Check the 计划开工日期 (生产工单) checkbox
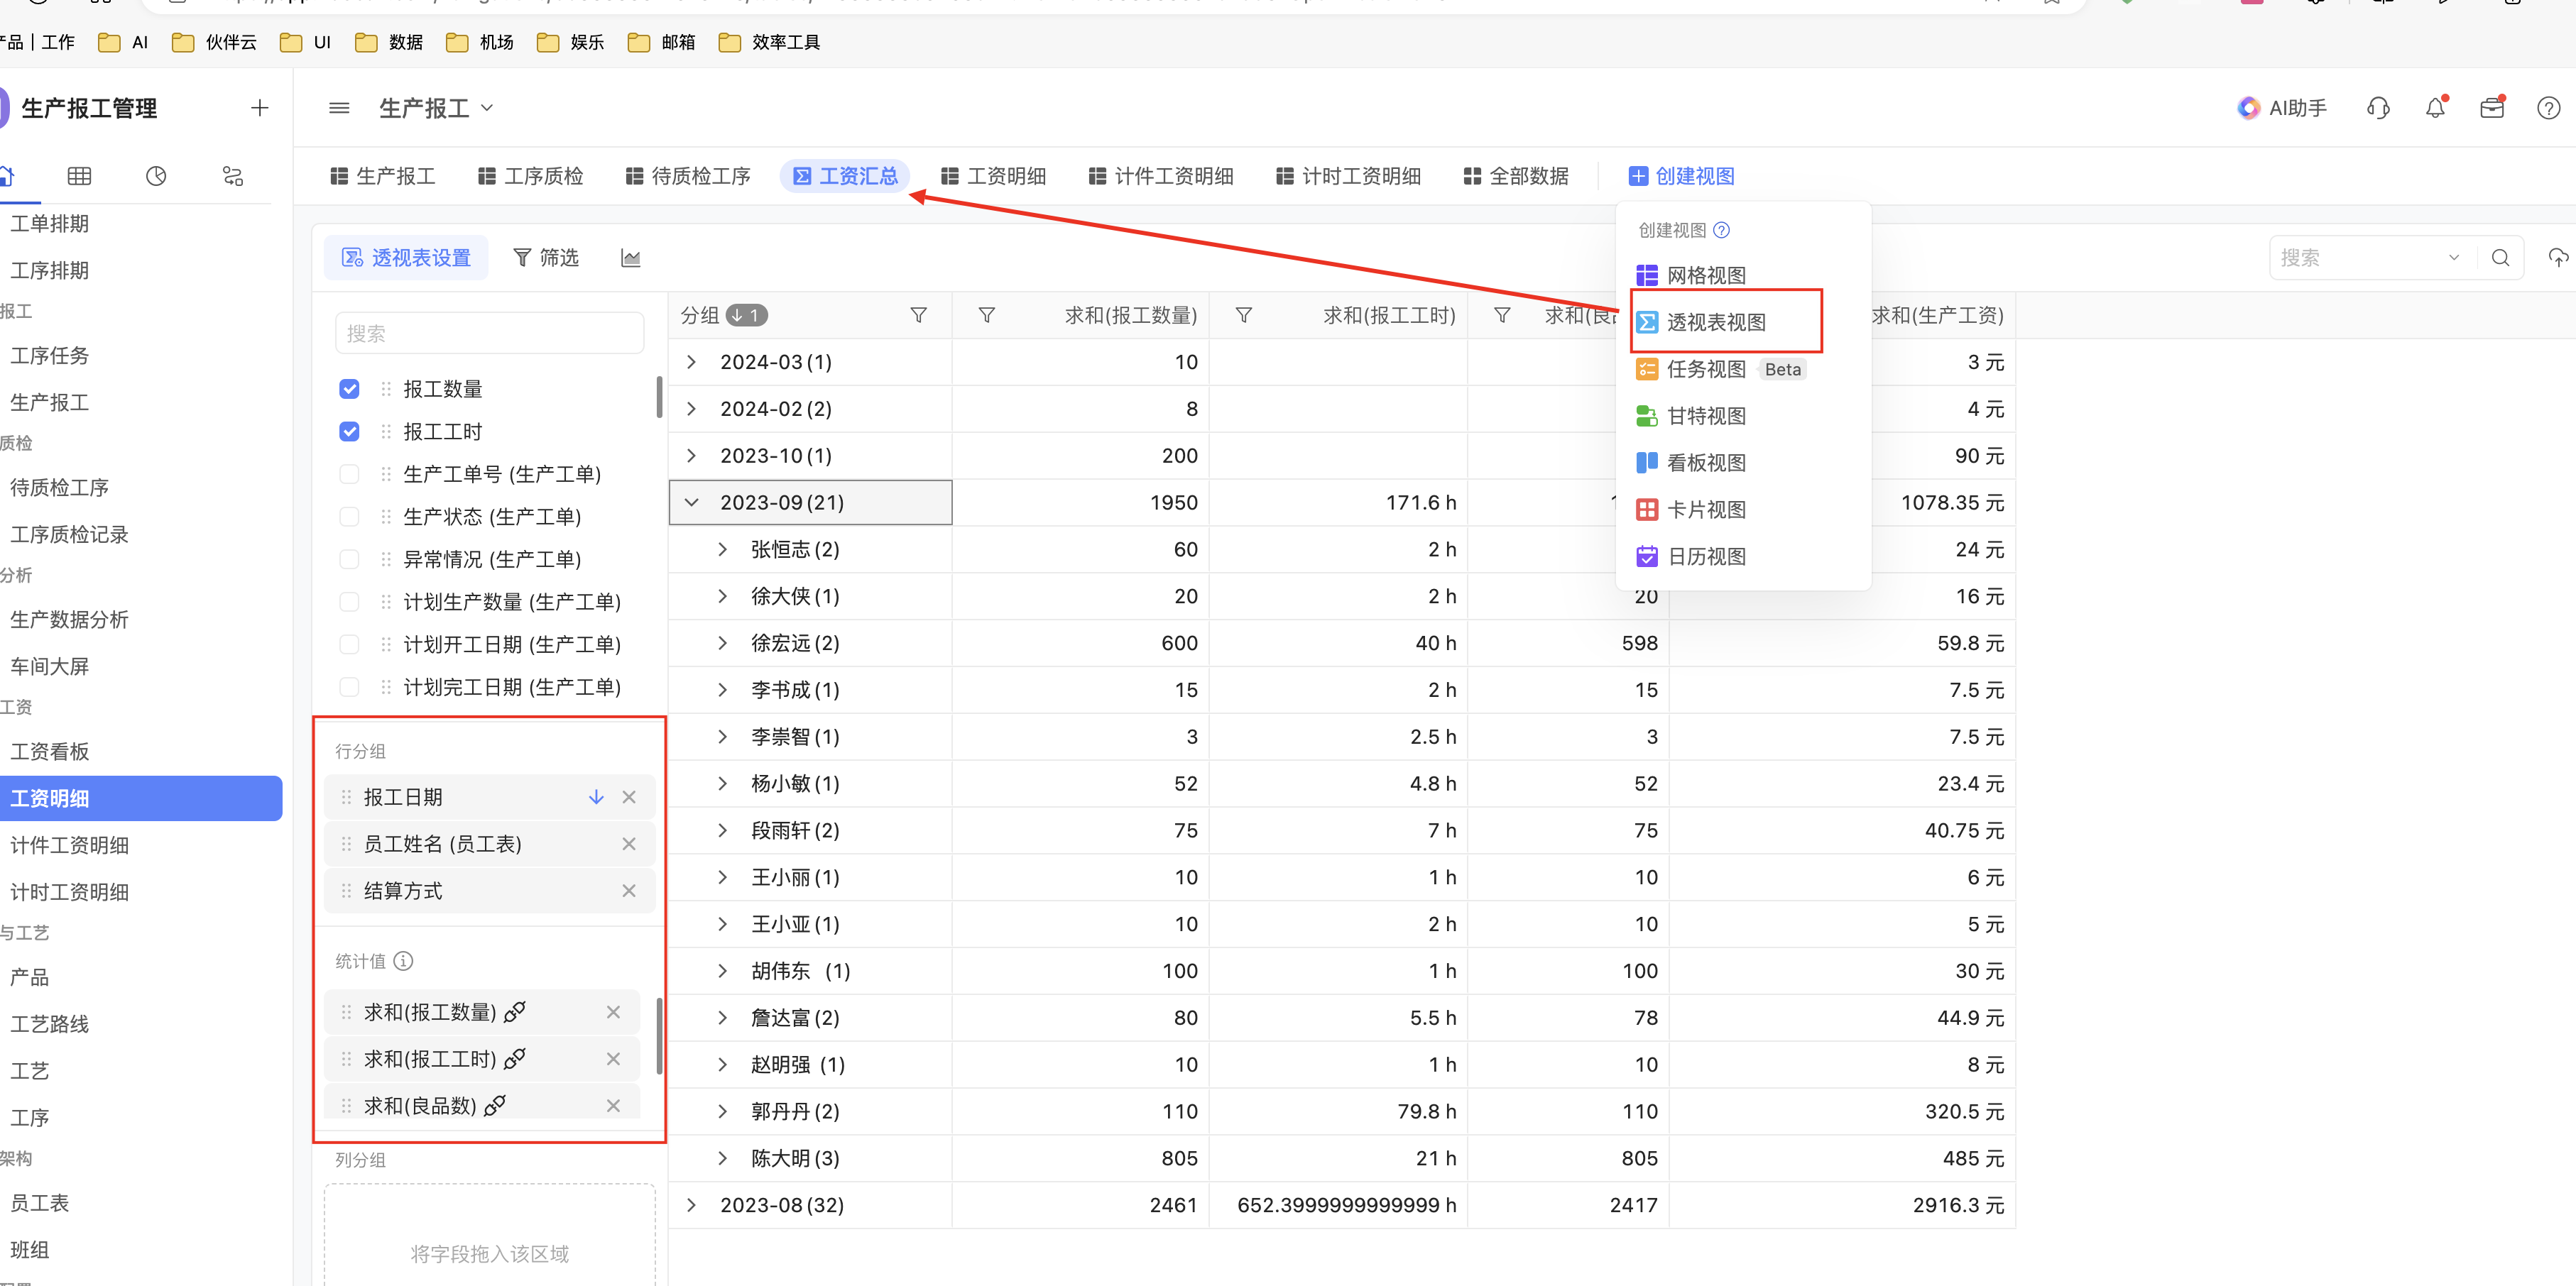Viewport: 2576px width, 1286px height. [349, 644]
